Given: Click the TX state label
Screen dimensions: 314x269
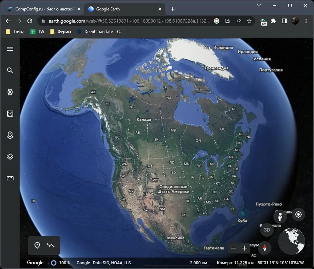Looking at the screenshot, I should click(183, 215).
